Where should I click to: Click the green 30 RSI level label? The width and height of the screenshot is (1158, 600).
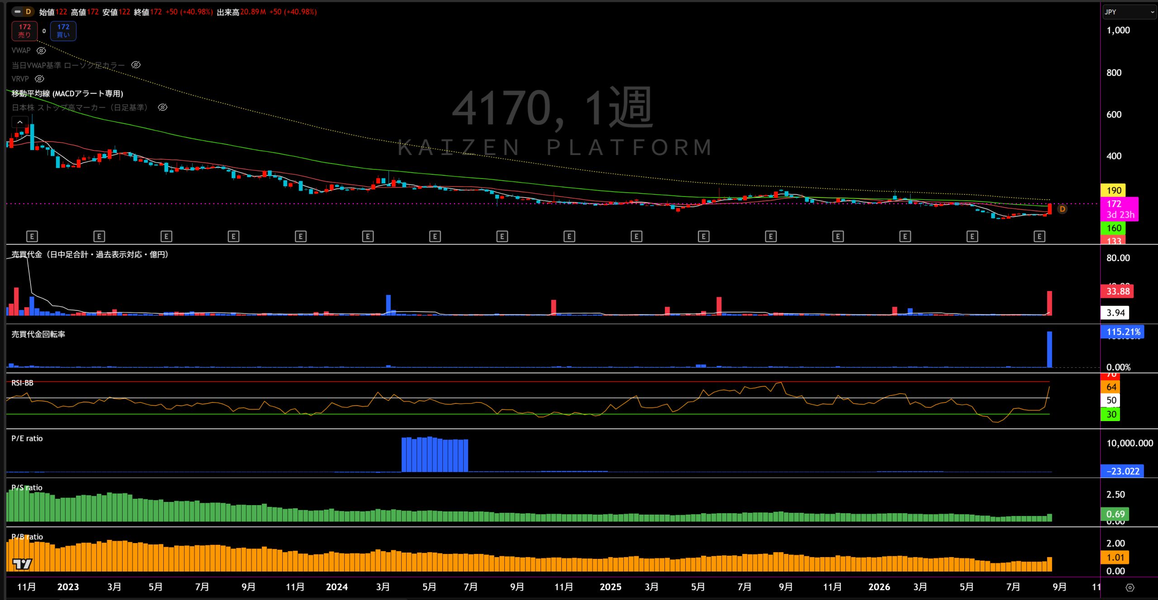(x=1111, y=414)
